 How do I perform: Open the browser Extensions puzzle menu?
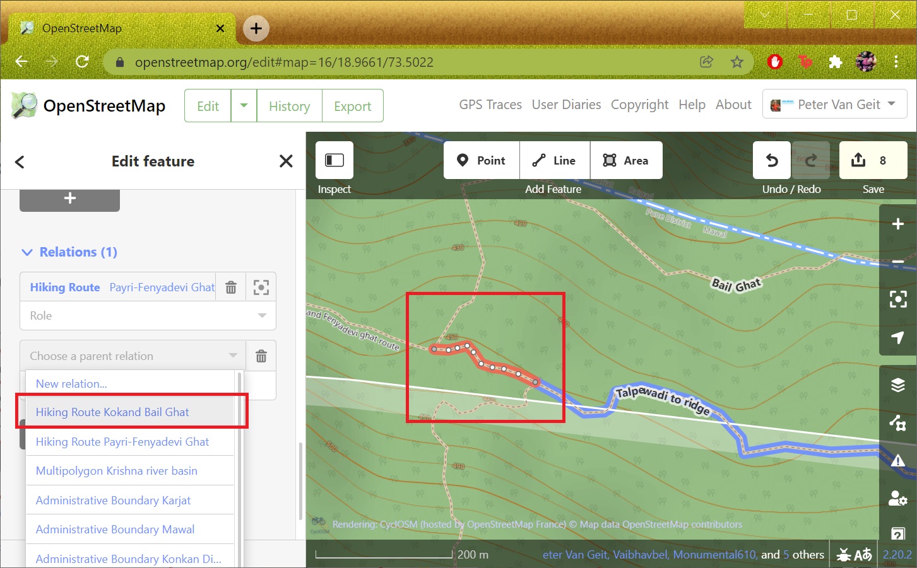coord(835,62)
